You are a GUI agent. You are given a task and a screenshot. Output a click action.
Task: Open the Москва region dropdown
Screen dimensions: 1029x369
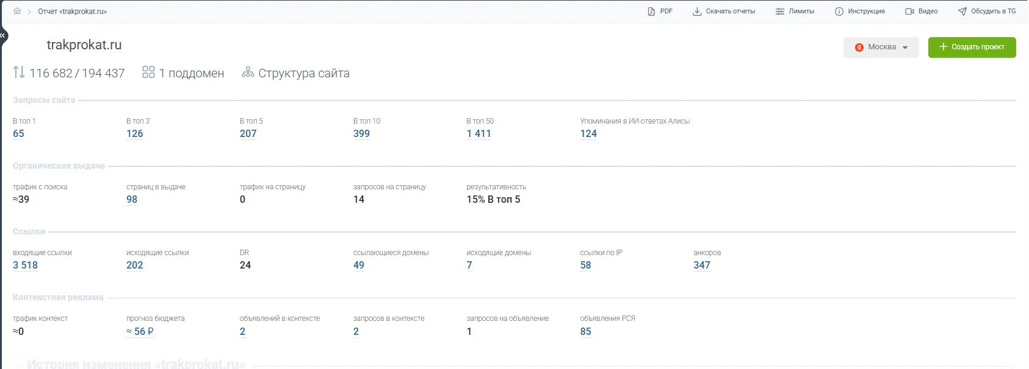point(881,47)
